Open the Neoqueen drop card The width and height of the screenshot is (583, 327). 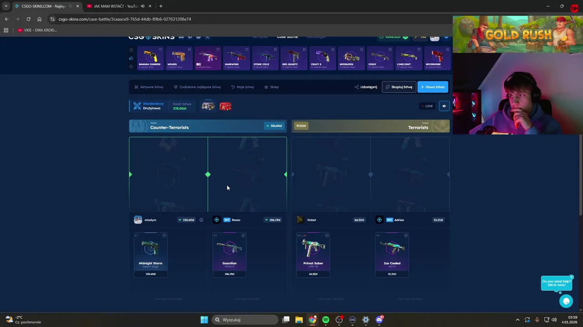point(351,58)
